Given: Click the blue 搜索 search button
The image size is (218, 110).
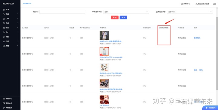Looking at the screenshot, I should (123, 18).
